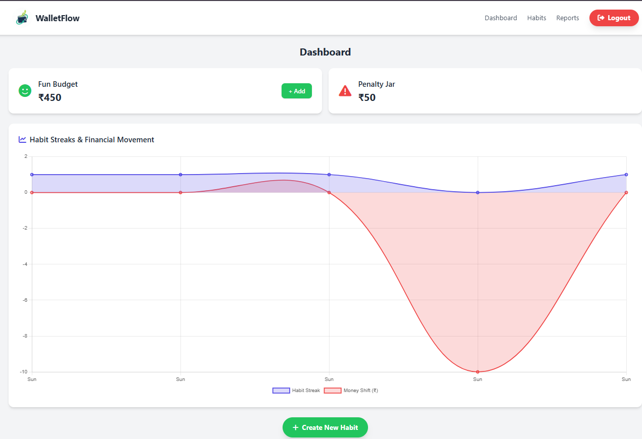Click Create New Habit button
The image size is (642, 439).
(325, 427)
